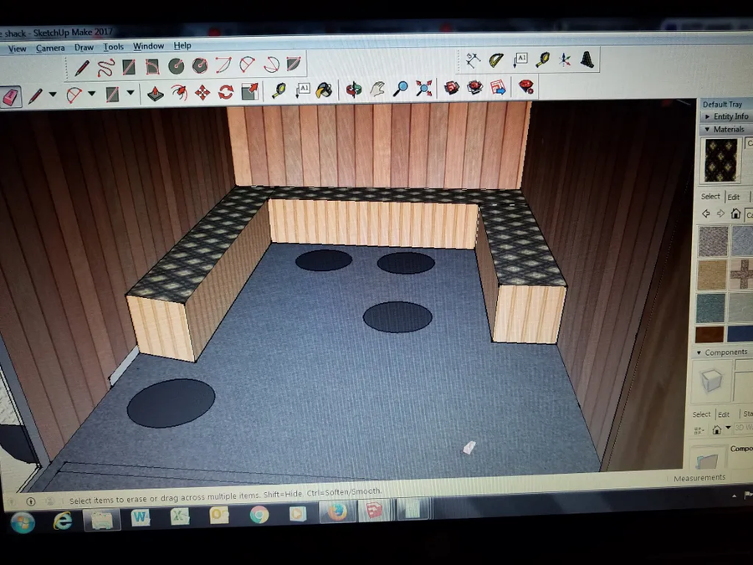Open the arc tool dropdown arrow
The image size is (753, 565).
click(91, 94)
